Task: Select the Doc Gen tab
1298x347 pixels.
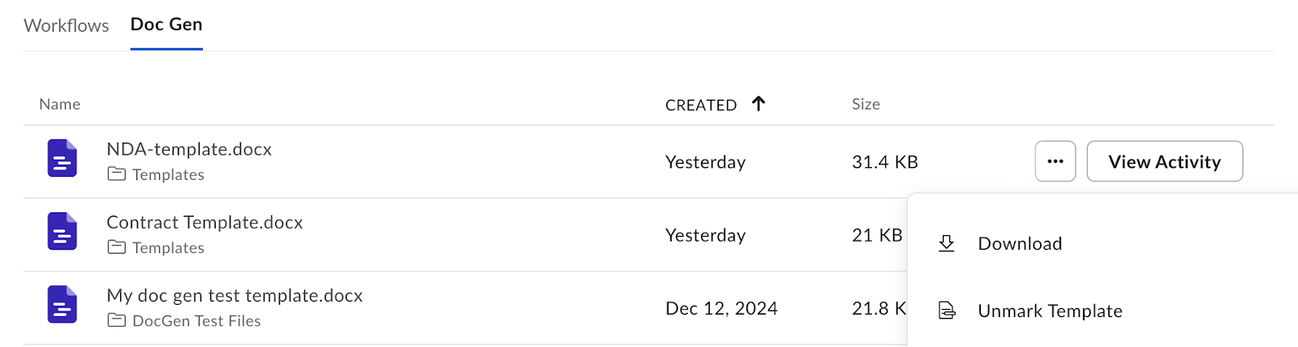Action: (166, 24)
